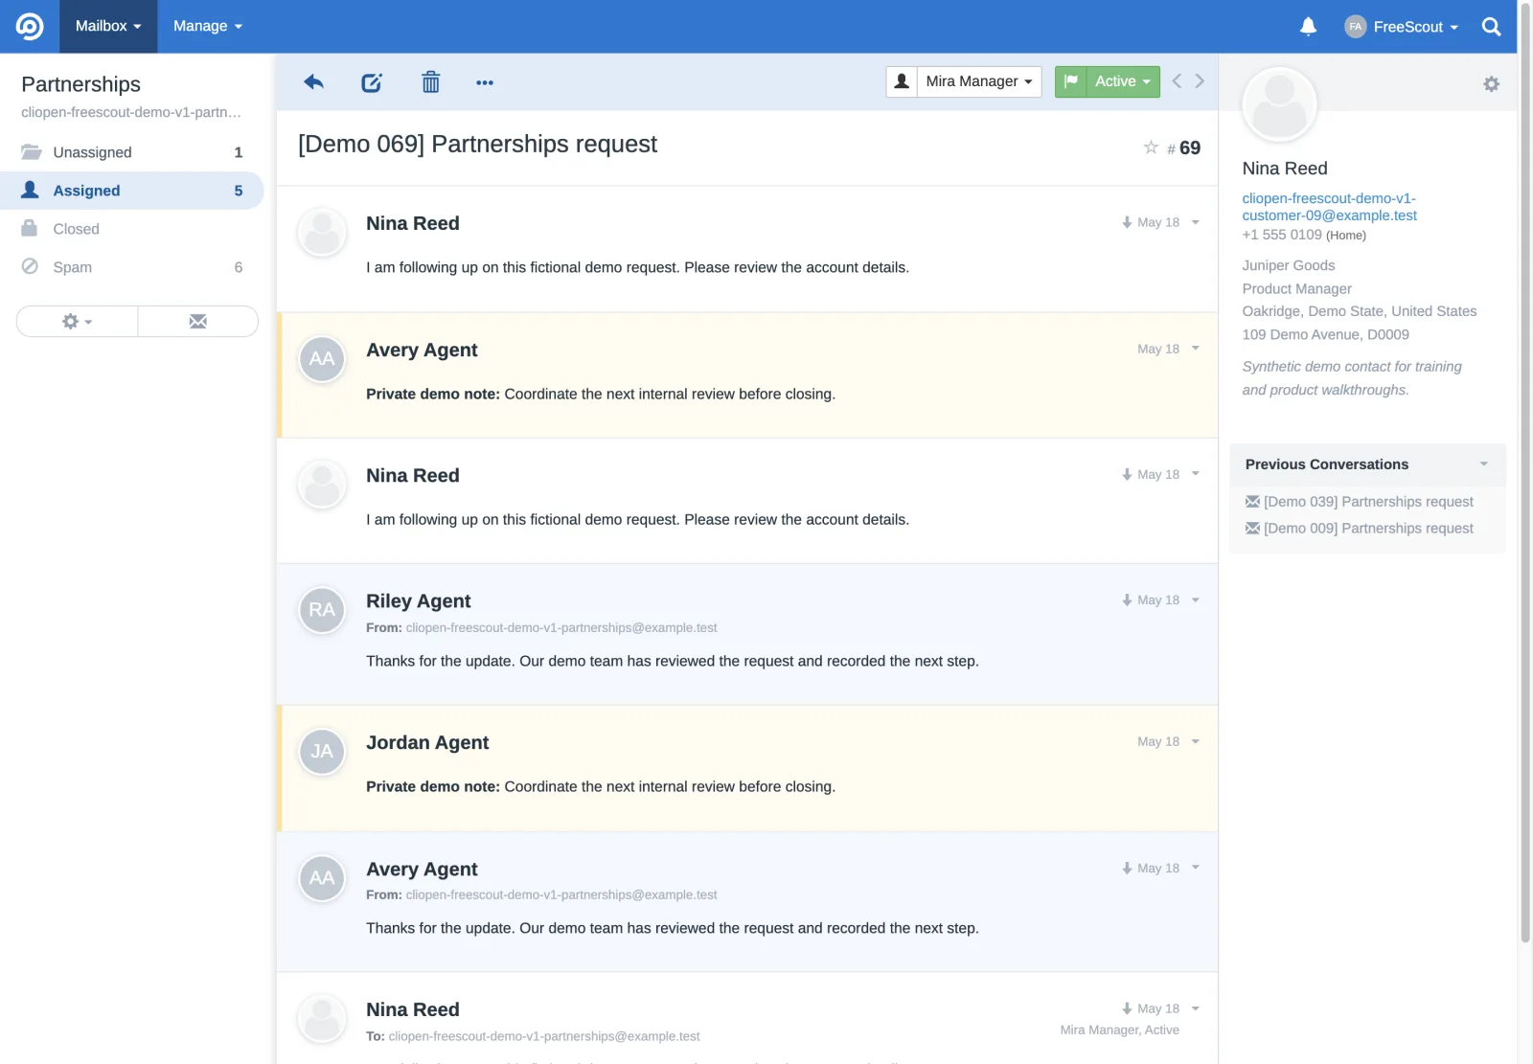Open mailbox settings gear dropdown
This screenshot has width=1533, height=1064.
pos(78,322)
